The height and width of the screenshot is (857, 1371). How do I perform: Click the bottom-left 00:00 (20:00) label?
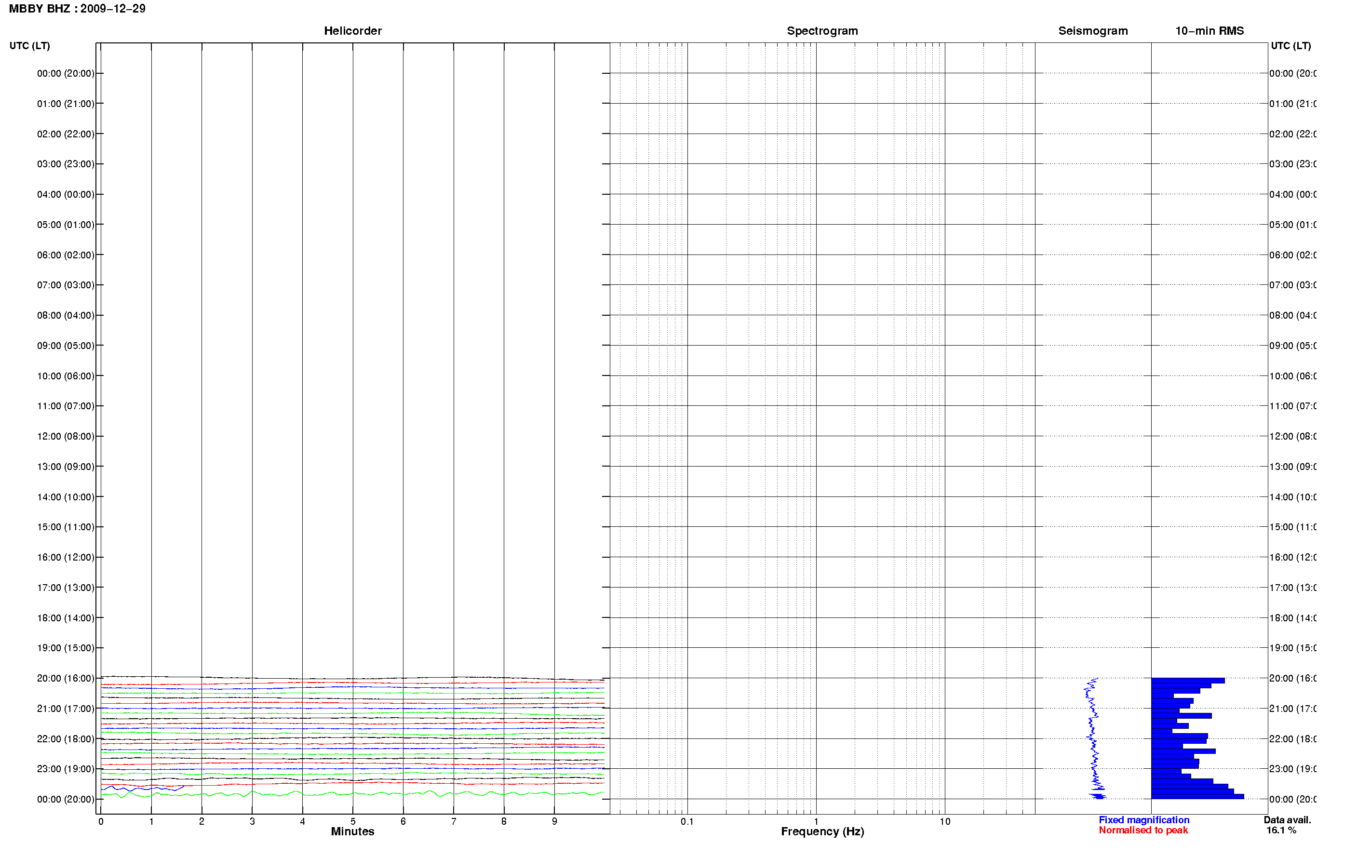pyautogui.click(x=66, y=799)
